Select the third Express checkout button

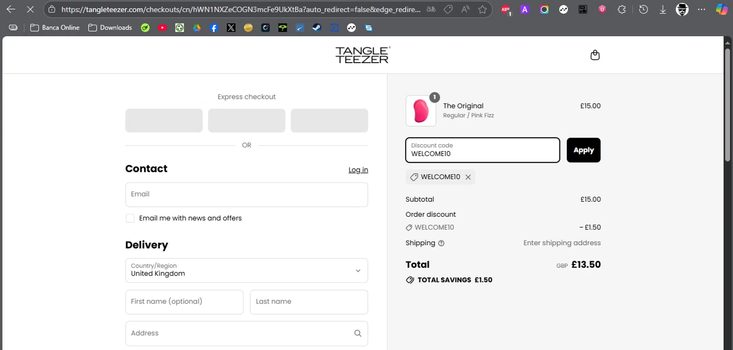[x=329, y=120]
